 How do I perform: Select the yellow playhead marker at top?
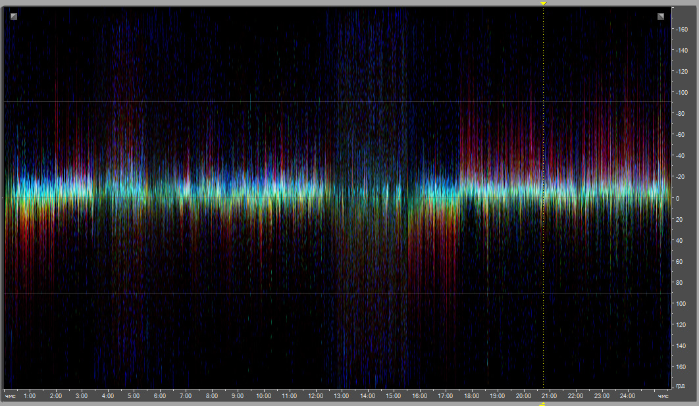coord(543,4)
